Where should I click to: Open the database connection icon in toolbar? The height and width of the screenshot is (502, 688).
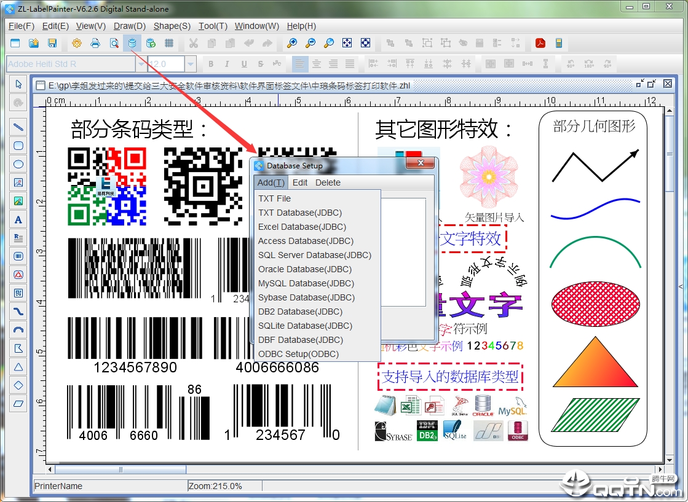tap(132, 43)
